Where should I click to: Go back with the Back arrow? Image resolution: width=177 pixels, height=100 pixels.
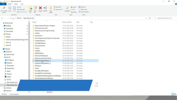(x=2, y=18)
